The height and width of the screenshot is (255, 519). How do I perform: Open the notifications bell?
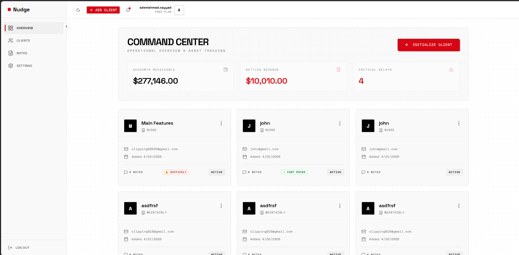[128, 10]
